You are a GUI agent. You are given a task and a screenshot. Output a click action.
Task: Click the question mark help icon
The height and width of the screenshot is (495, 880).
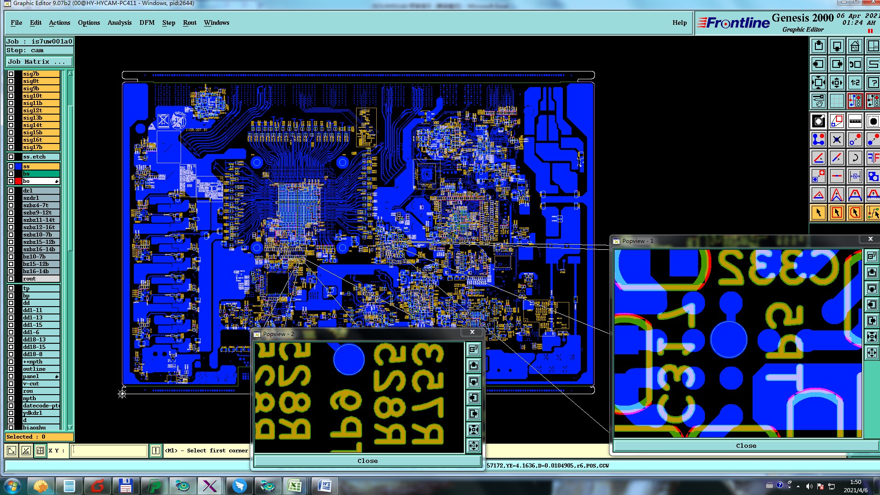(873, 82)
